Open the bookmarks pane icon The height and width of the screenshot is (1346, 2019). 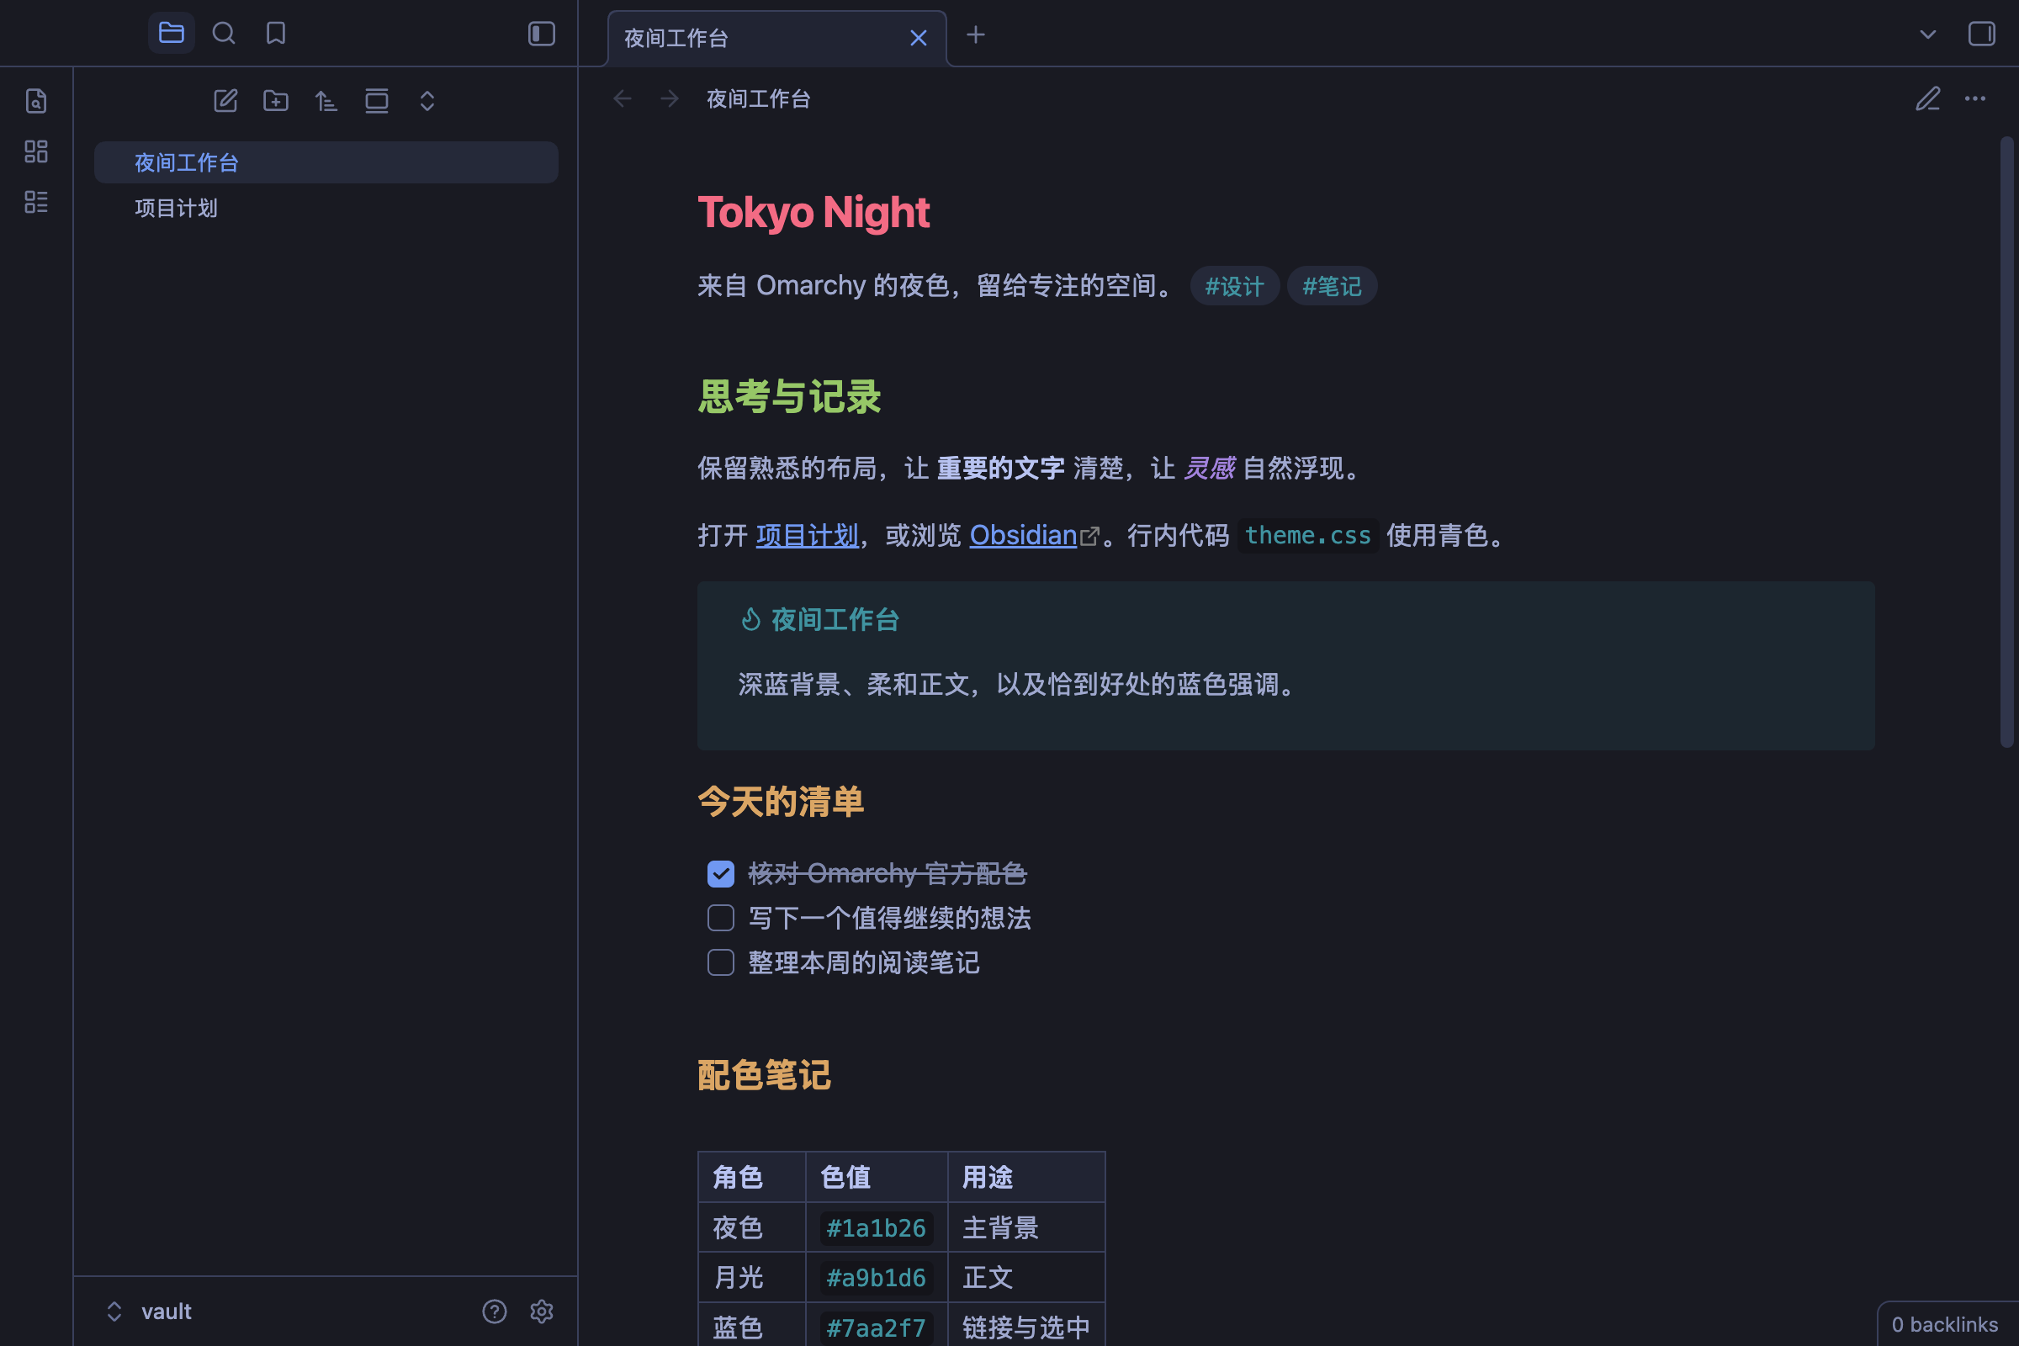pos(276,34)
